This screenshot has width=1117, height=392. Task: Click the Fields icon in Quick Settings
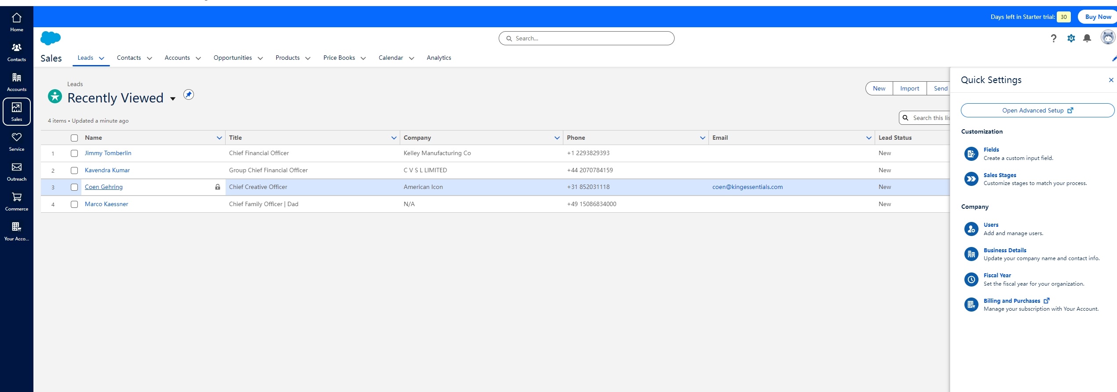[971, 154]
